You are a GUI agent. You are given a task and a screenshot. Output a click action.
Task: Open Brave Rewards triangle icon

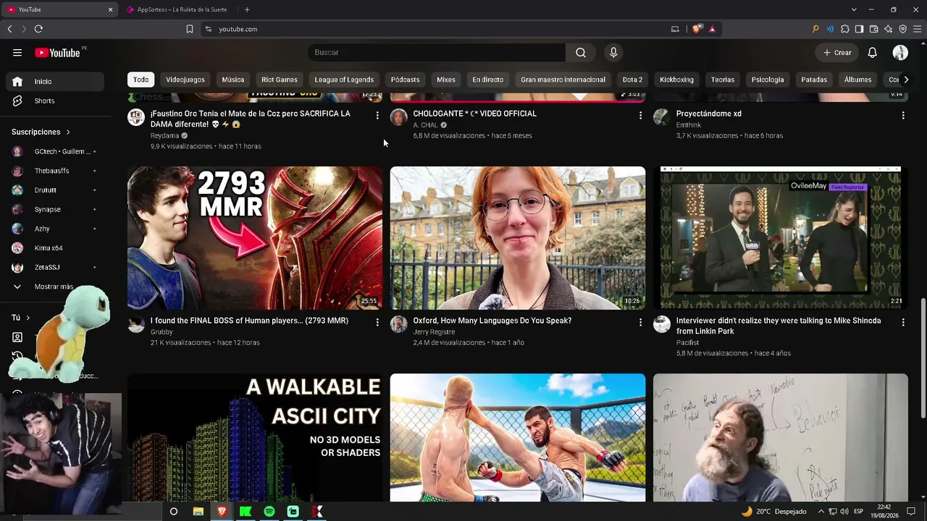[x=713, y=29]
